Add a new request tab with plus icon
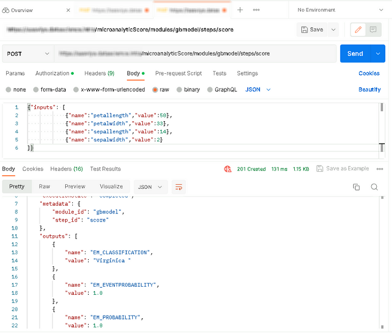 tap(240, 10)
